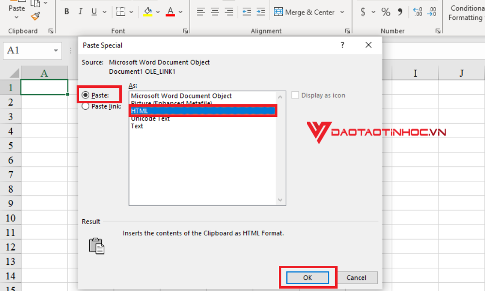Screen dimensions: 485x291
Task: Select row 10 header
Action: point(11,218)
